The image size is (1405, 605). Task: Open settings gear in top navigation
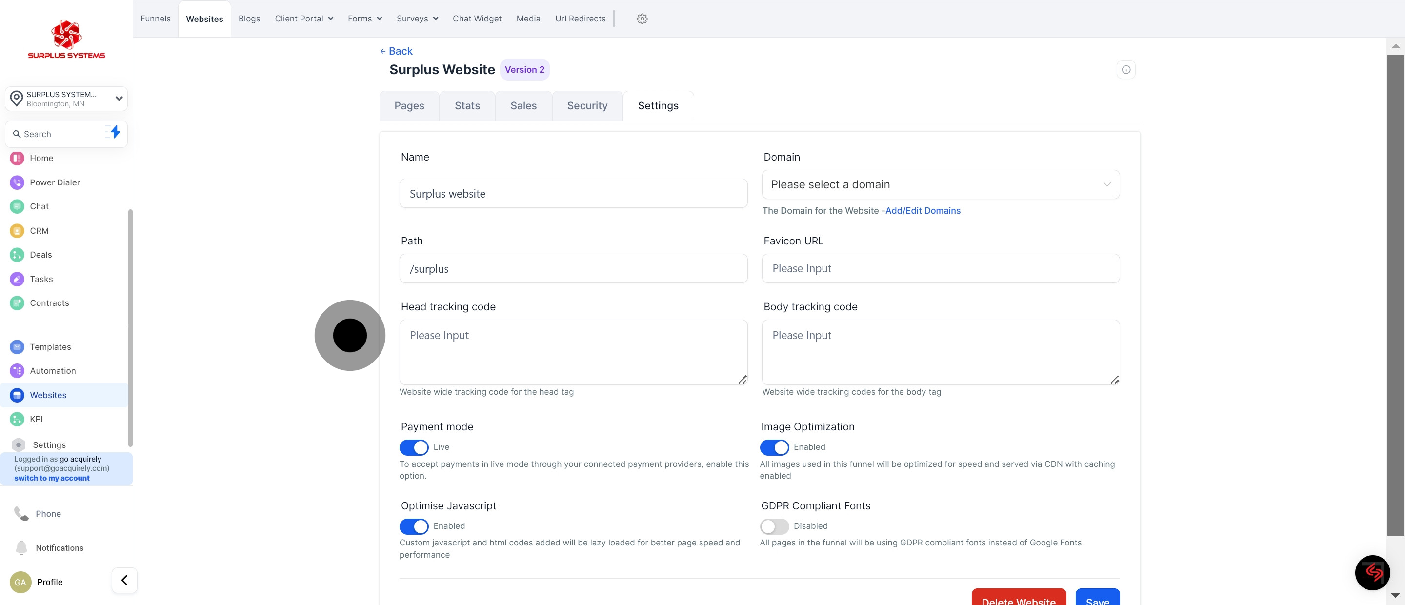pyautogui.click(x=642, y=19)
